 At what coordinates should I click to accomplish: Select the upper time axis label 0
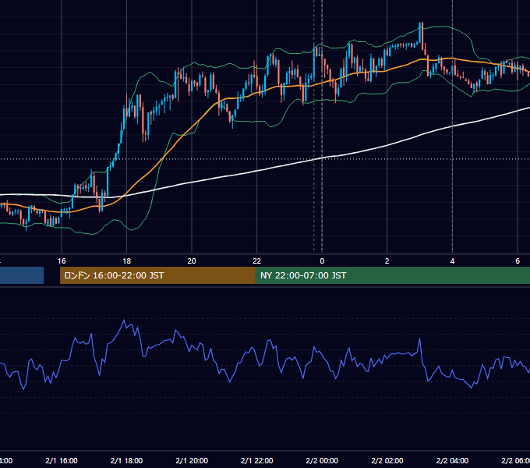click(322, 261)
